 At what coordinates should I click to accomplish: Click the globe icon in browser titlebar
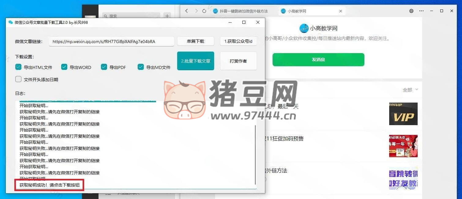[x=412, y=11]
